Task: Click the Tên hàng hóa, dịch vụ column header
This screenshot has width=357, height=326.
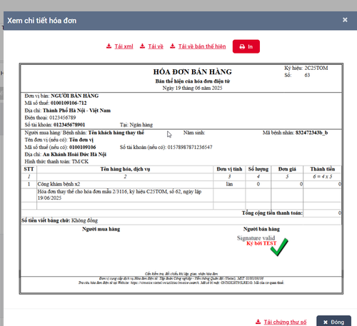Action: 125,169
